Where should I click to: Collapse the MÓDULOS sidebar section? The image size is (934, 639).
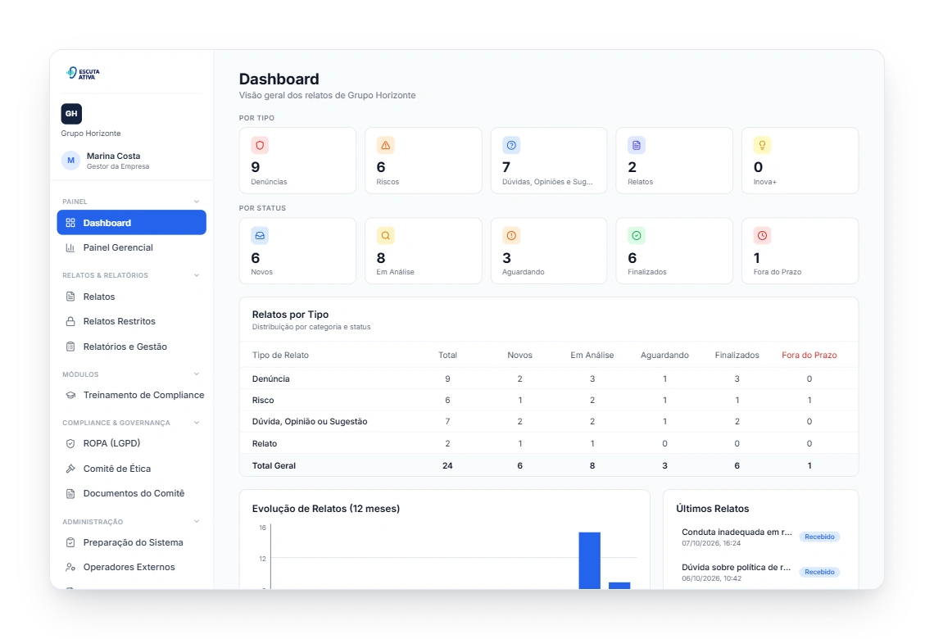(x=197, y=374)
